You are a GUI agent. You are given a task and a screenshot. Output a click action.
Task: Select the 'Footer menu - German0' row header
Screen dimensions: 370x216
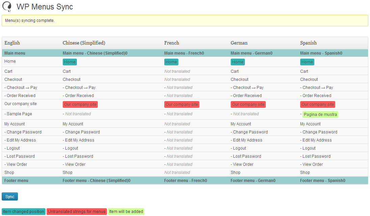point(253,181)
